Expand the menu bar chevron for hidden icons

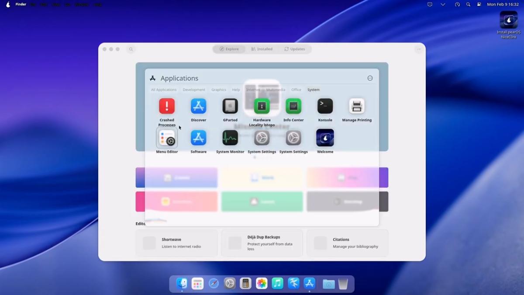click(x=443, y=4)
